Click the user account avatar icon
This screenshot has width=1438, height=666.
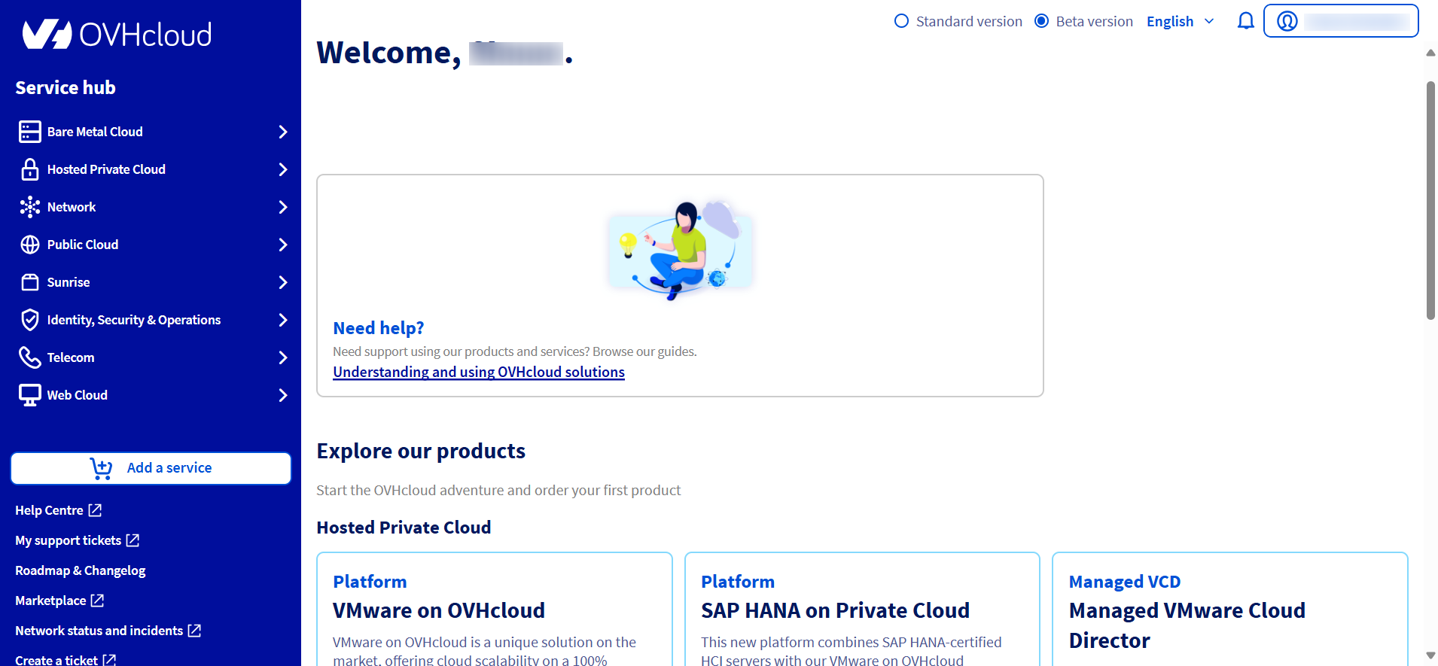(x=1287, y=21)
